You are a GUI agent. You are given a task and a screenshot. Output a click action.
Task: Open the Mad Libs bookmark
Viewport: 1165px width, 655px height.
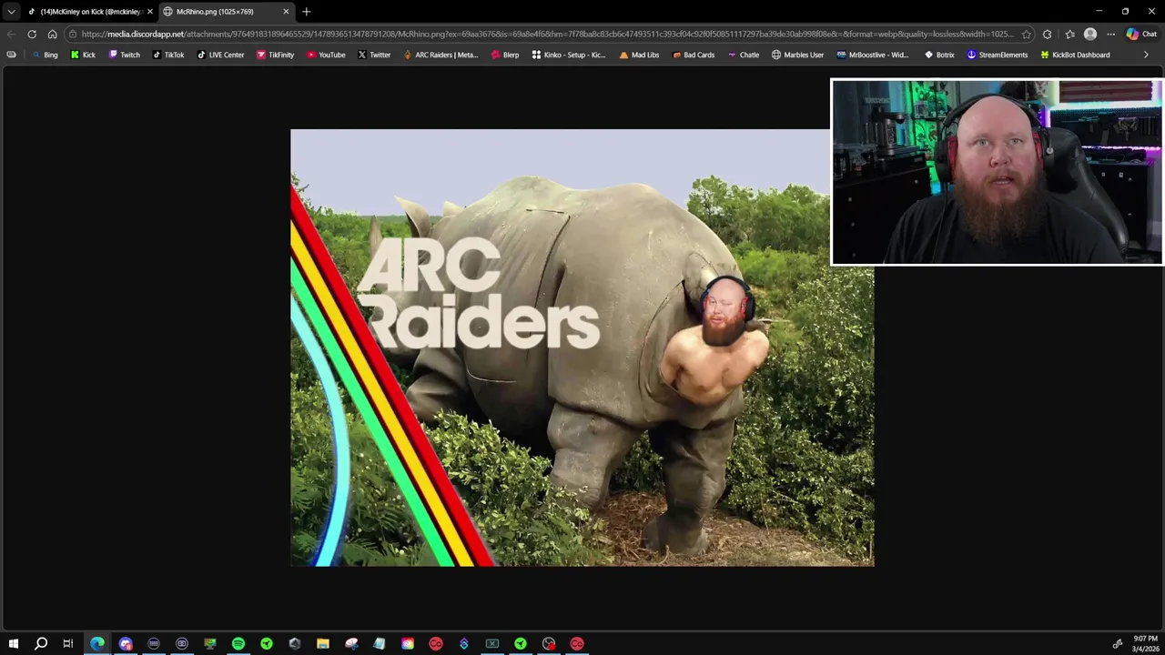[x=639, y=55]
